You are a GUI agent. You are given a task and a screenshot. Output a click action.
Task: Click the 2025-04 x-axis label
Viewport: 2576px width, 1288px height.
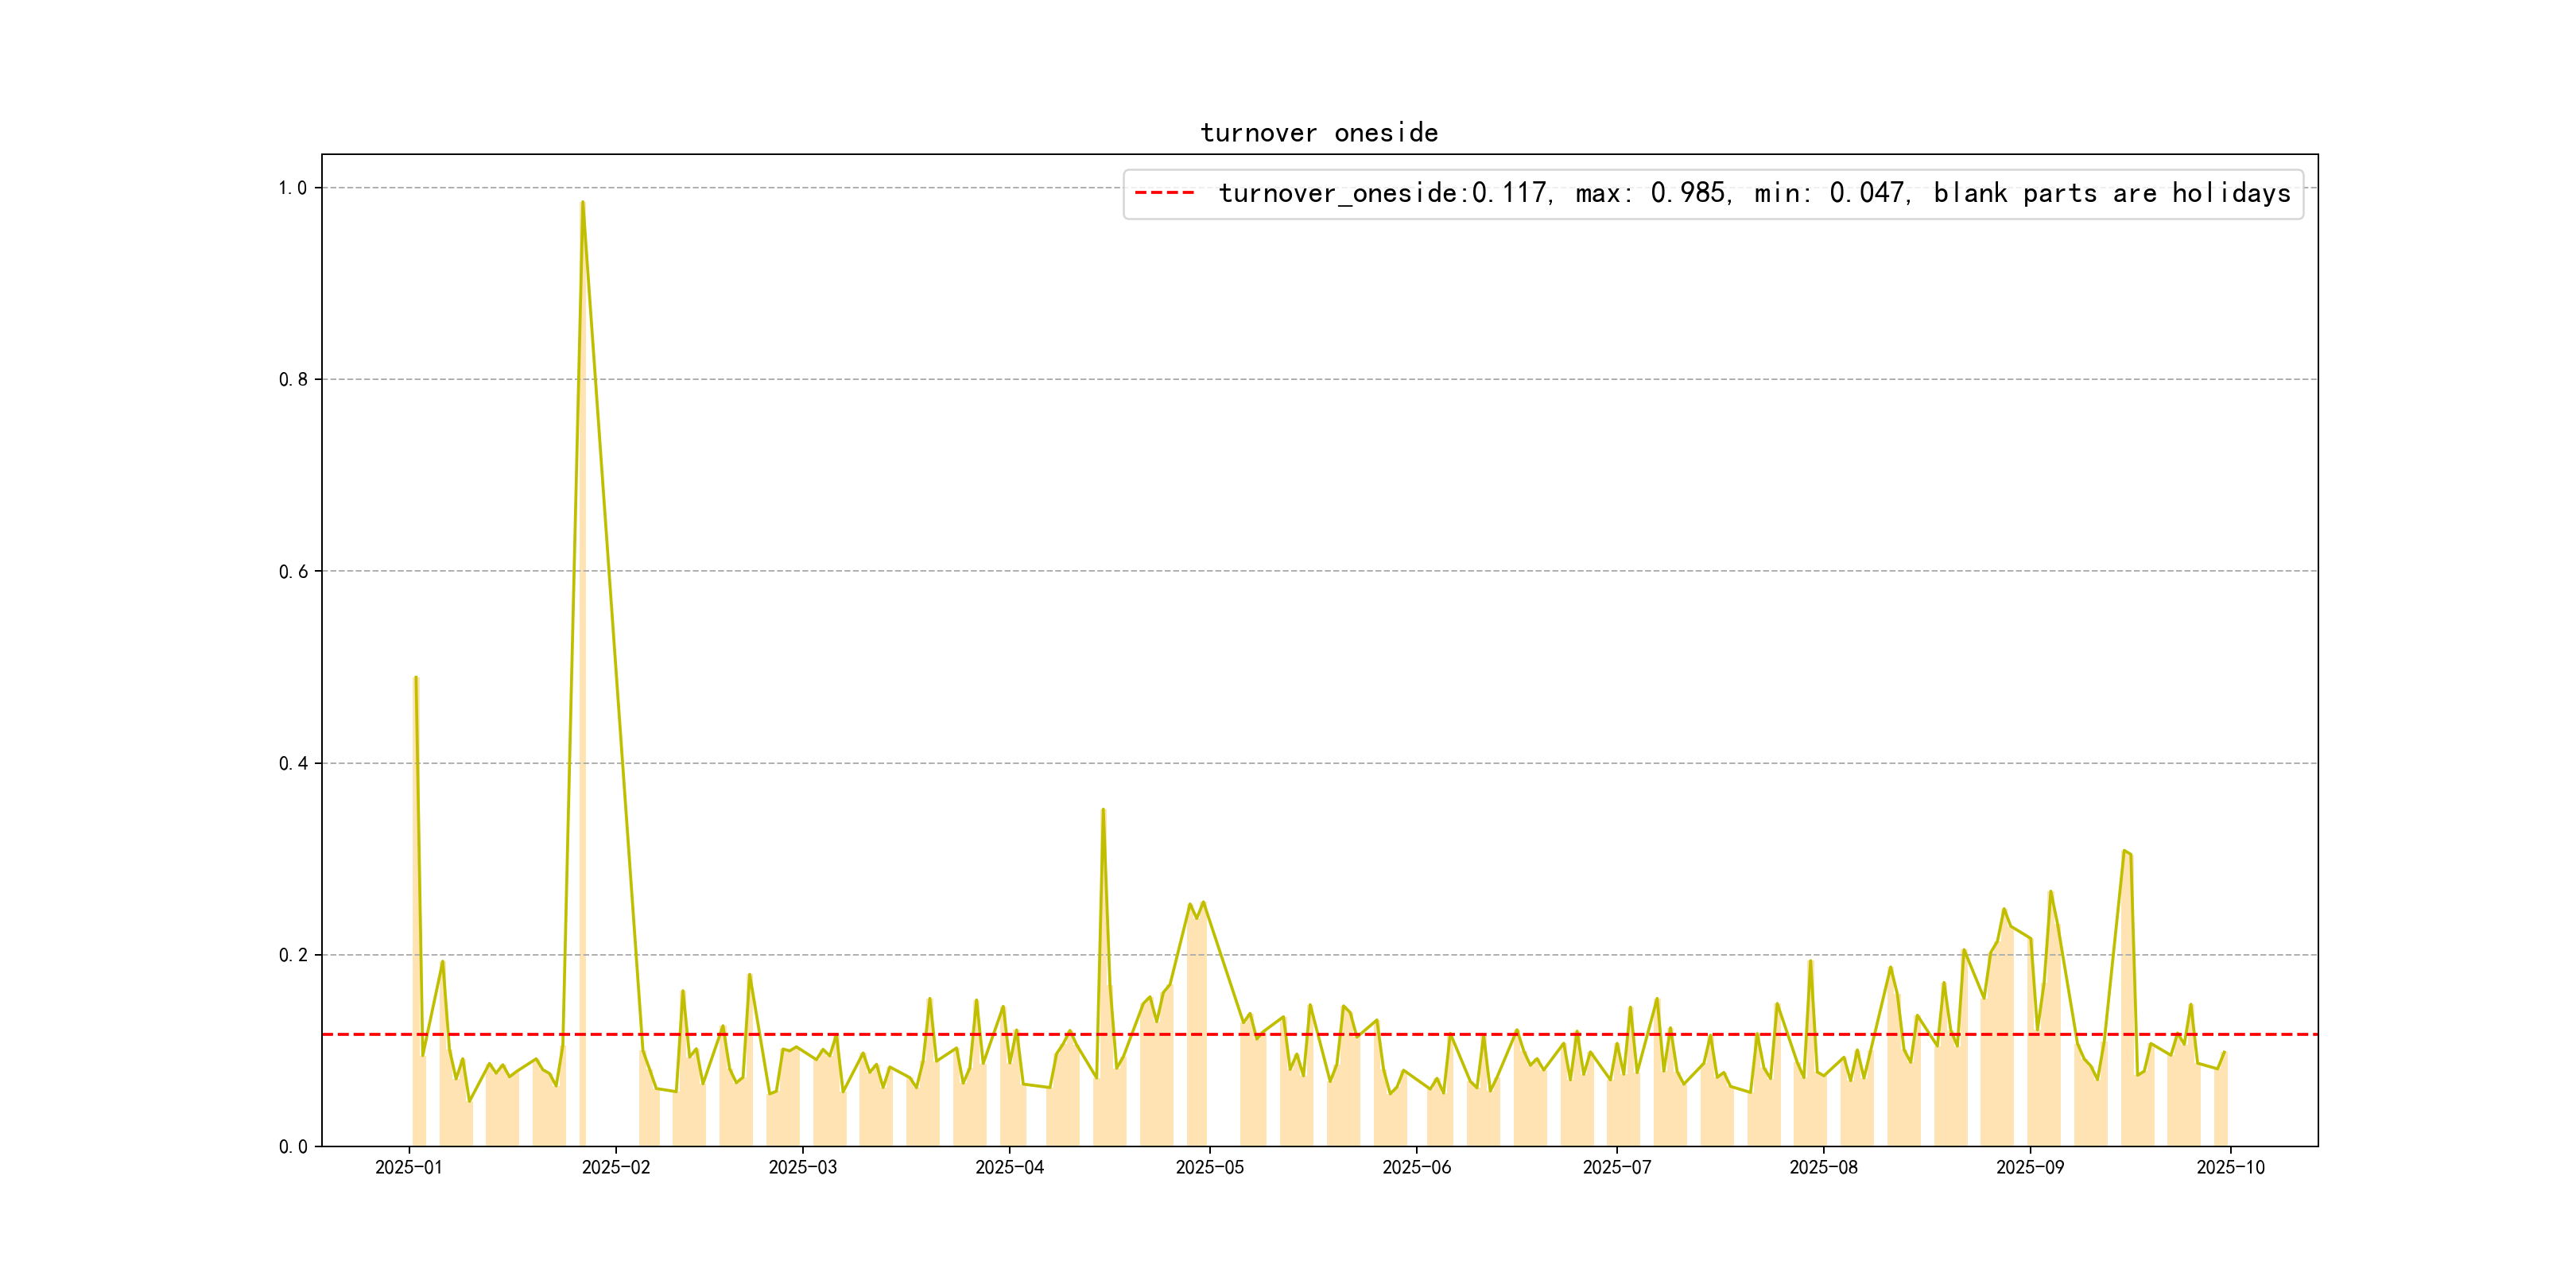click(1009, 1167)
